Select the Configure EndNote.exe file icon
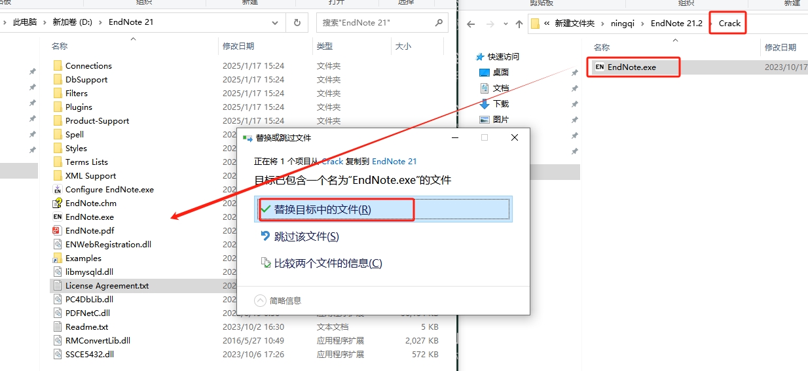This screenshot has height=371, width=808. [x=57, y=189]
